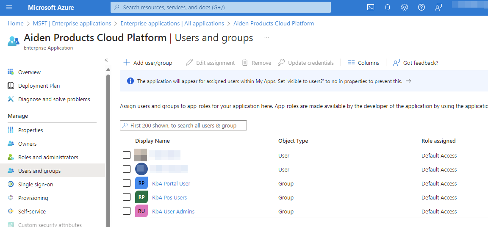
Task: Click Got feedback? button
Action: point(416,63)
